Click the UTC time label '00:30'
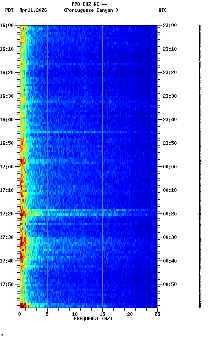The height and width of the screenshot is (339, 217). 170,237
